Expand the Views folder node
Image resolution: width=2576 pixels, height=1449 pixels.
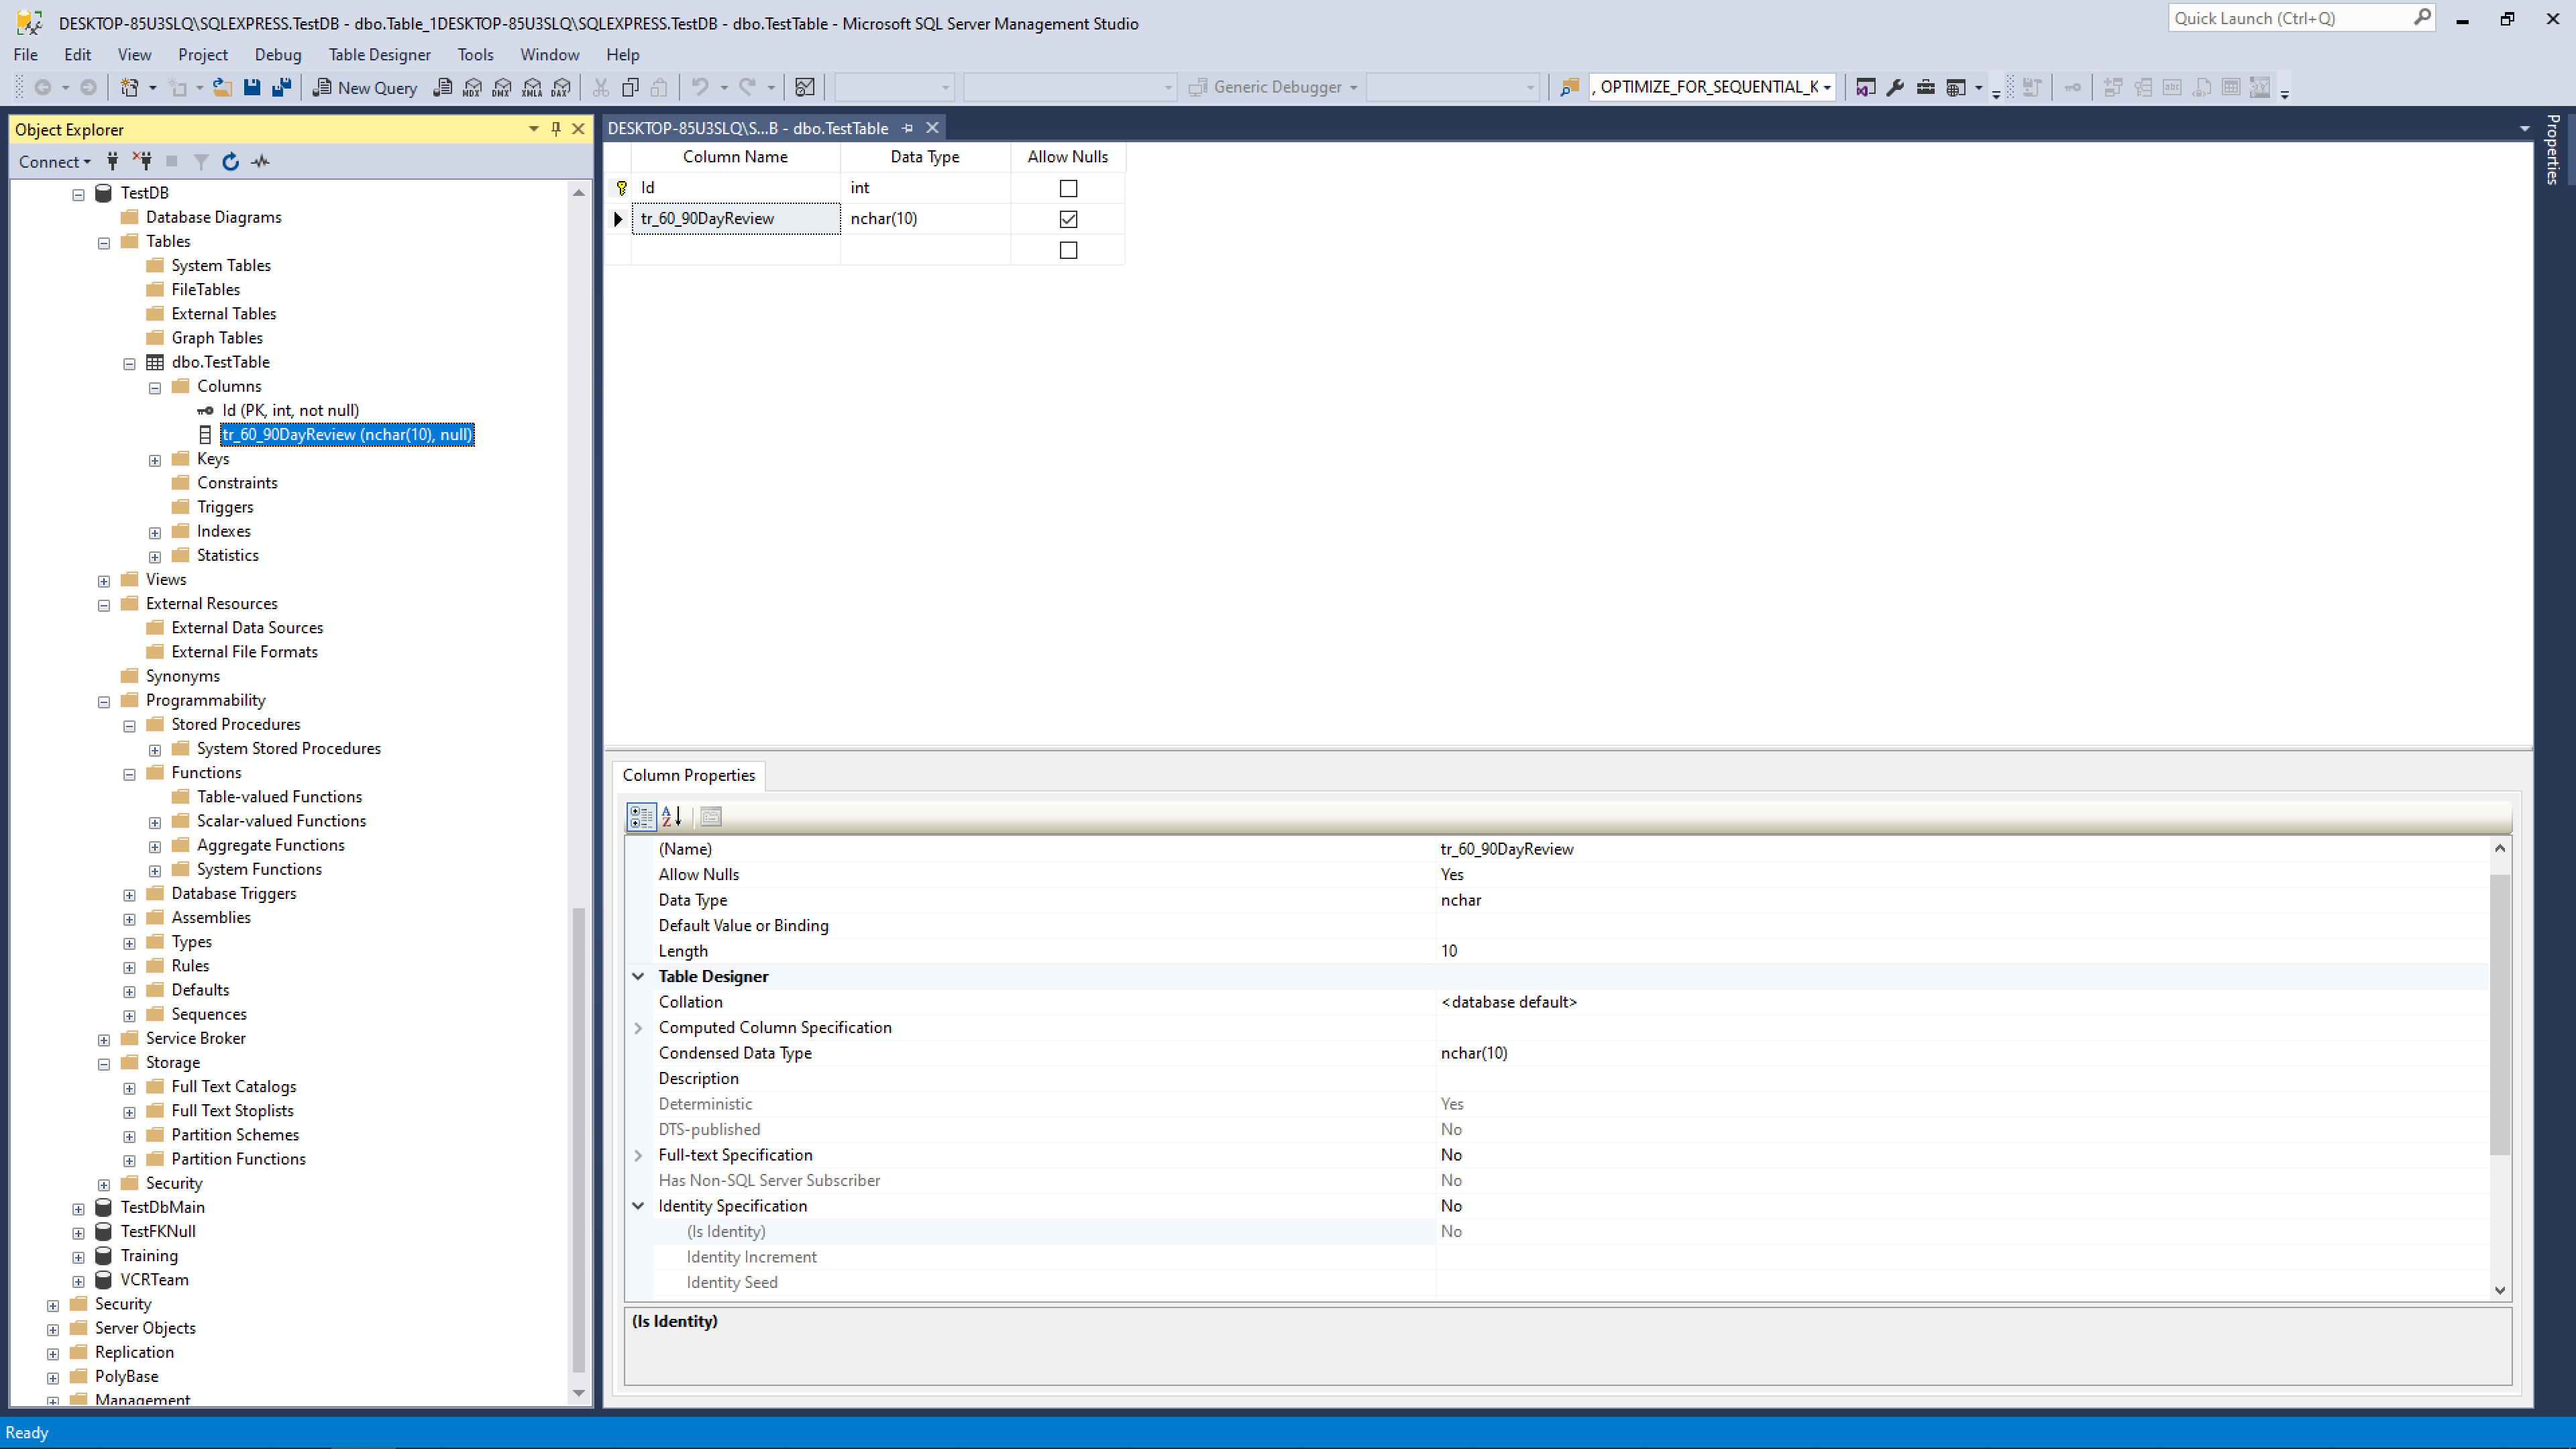(104, 580)
